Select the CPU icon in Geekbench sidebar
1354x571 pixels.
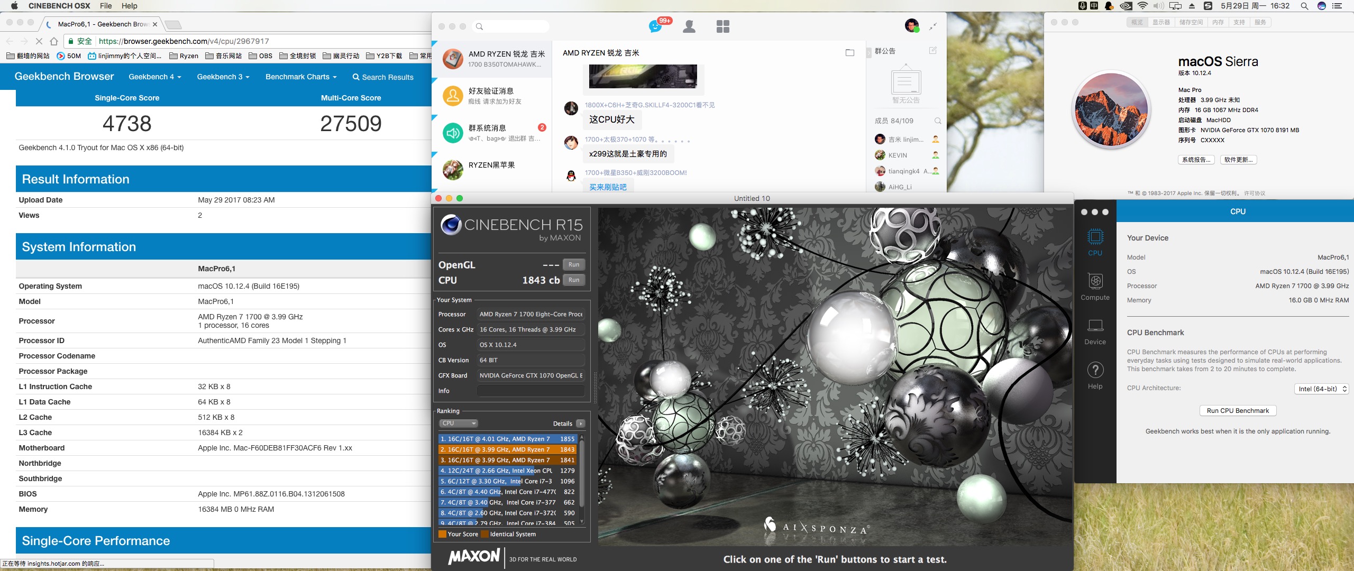tap(1095, 243)
